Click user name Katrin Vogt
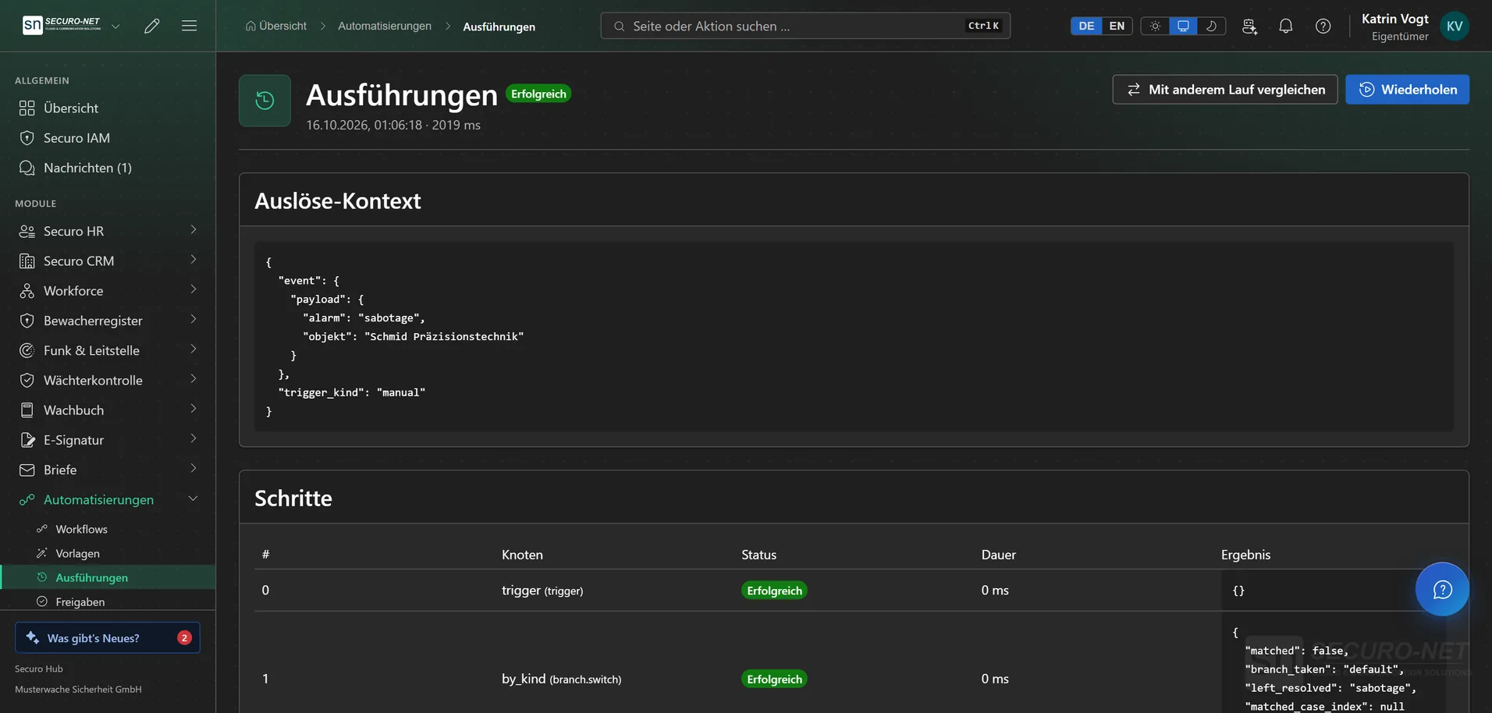 pyautogui.click(x=1394, y=19)
